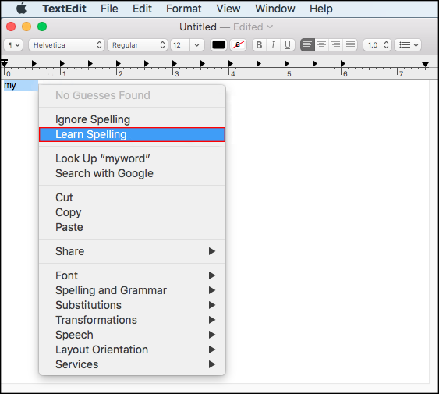The image size is (439, 394).
Task: Click the document title dropdown chevron
Action: (x=270, y=27)
